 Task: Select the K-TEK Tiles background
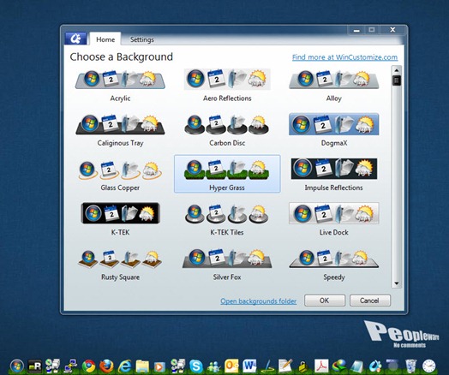pyautogui.click(x=227, y=214)
